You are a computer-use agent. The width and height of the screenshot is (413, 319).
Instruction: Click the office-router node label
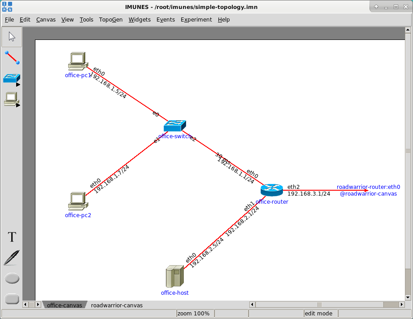(272, 202)
